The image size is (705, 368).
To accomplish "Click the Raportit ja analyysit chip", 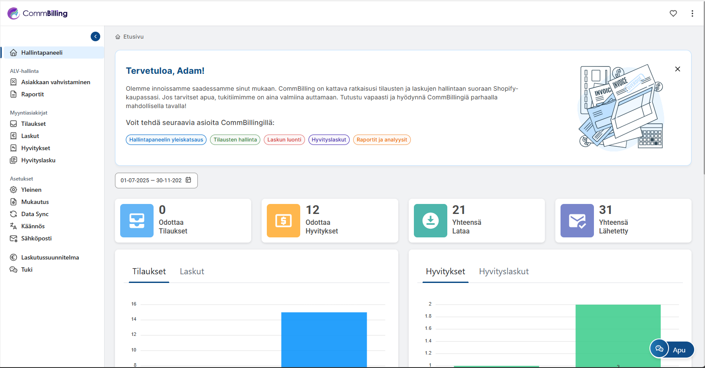I will (382, 140).
